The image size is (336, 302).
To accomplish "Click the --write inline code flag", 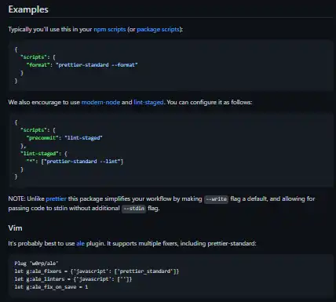I will pos(216,199).
